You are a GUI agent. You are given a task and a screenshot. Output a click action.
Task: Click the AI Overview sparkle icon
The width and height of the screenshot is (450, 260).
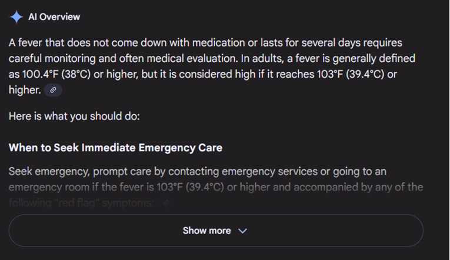pos(16,17)
